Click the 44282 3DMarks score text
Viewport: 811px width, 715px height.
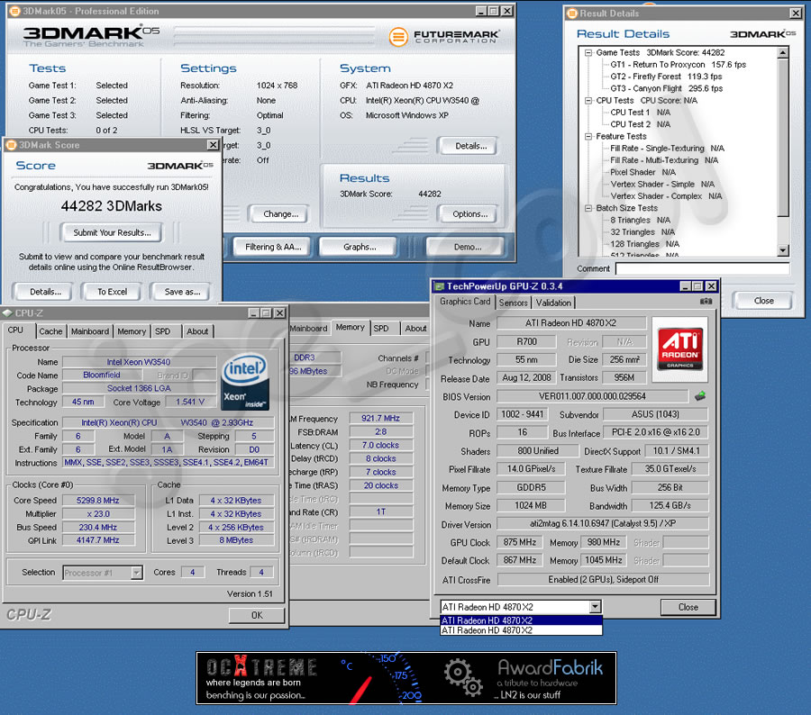112,206
